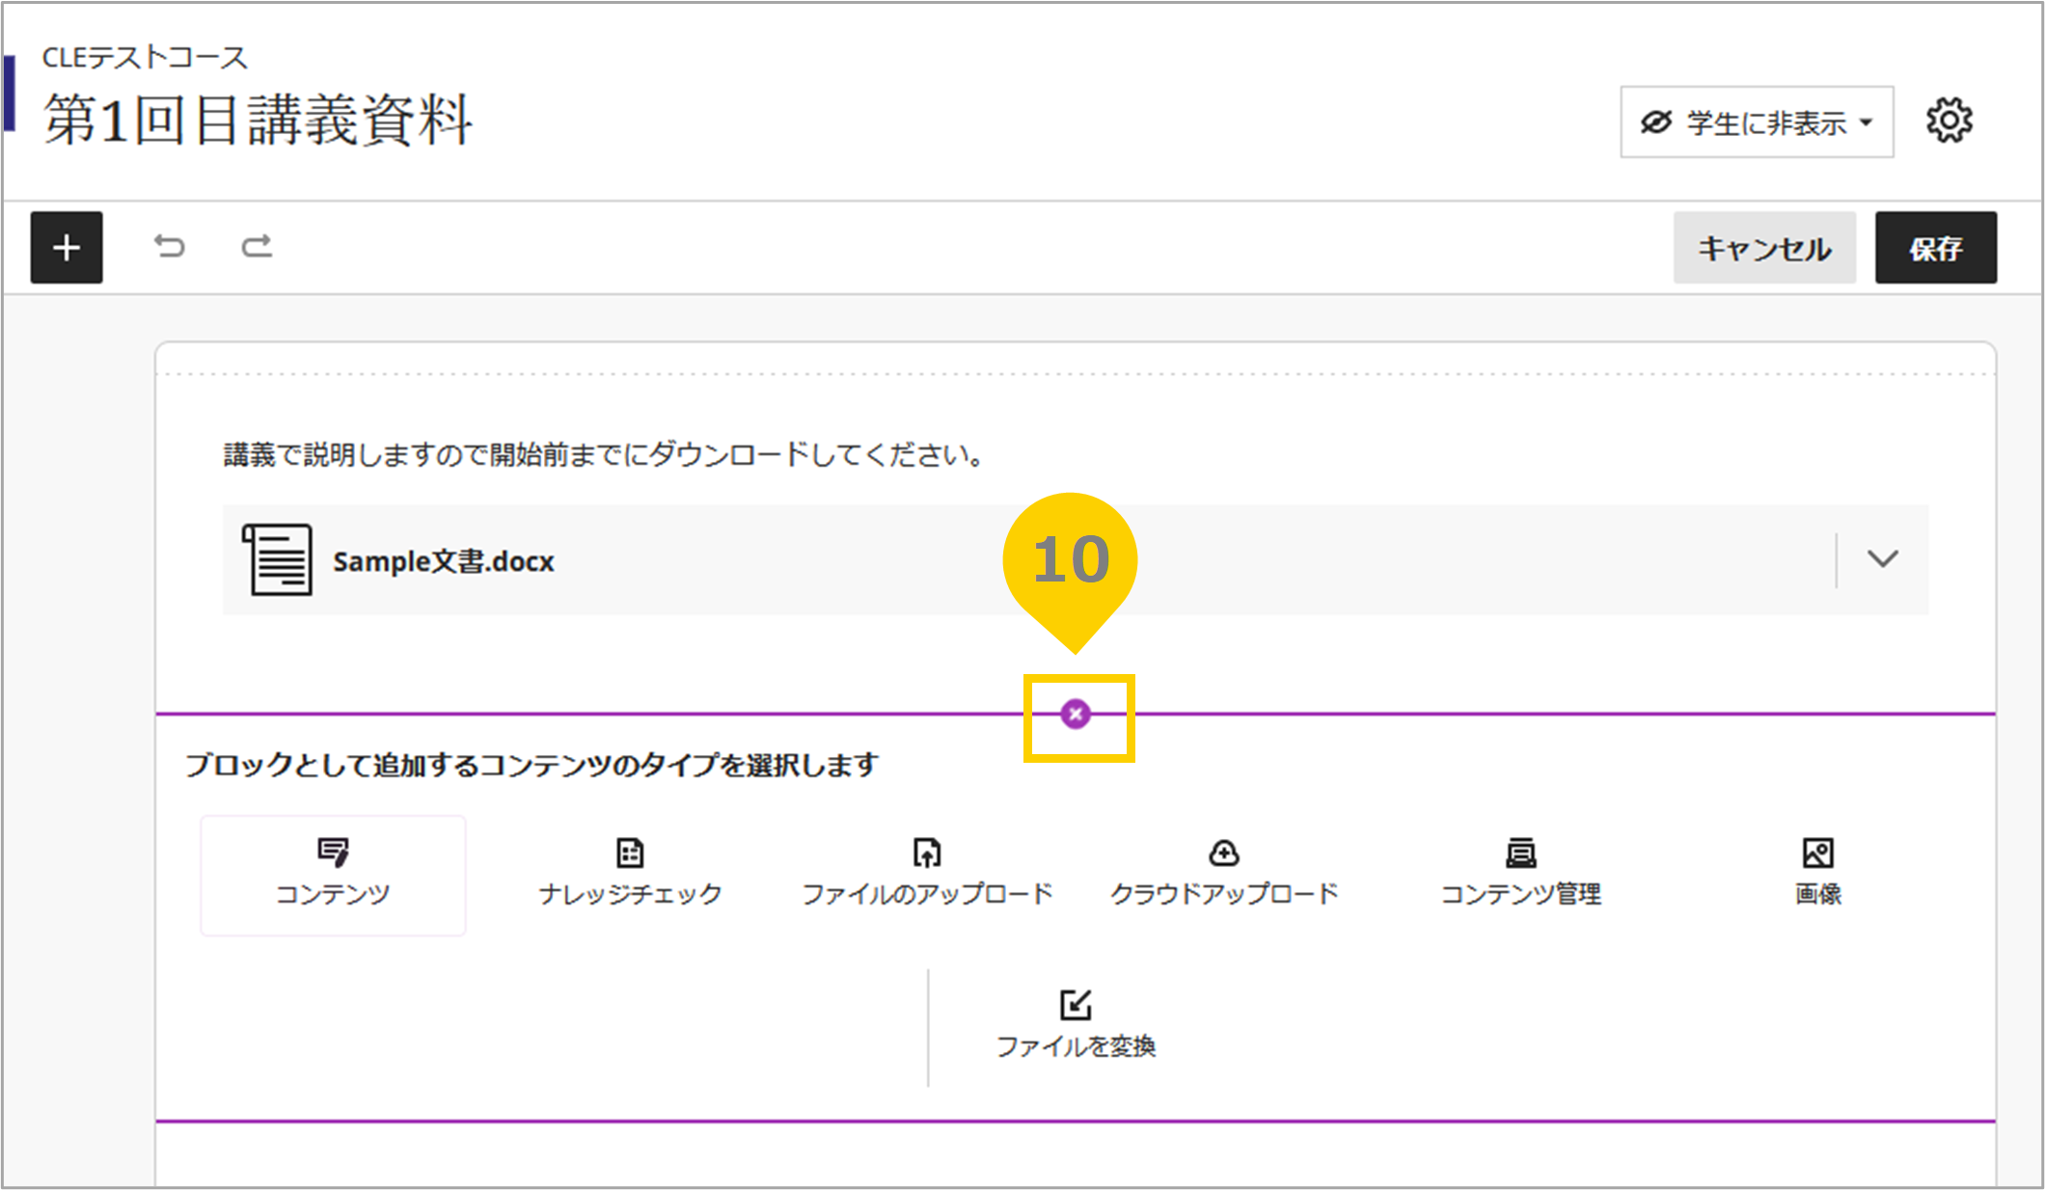Click the 保存 button
The width and height of the screenshot is (2045, 1190).
coord(1936,248)
